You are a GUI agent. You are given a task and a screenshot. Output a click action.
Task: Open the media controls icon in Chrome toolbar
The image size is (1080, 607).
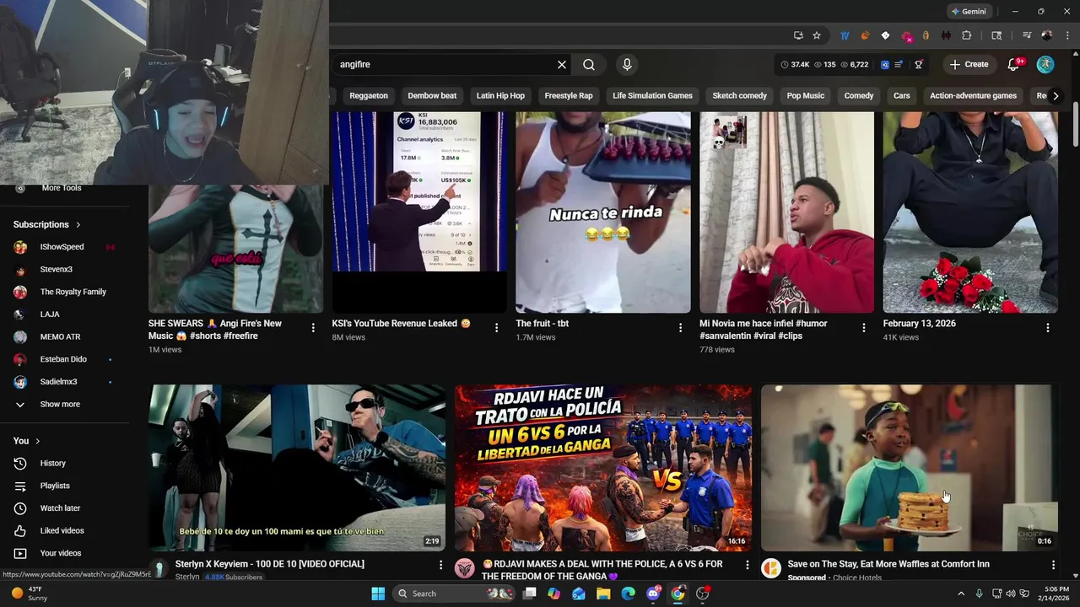tap(1027, 35)
